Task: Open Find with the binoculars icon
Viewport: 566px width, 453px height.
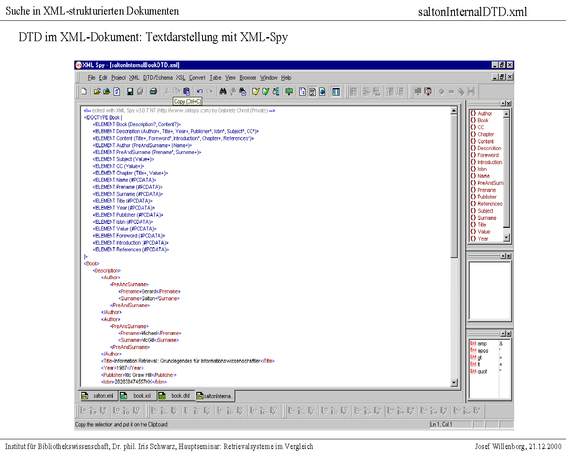Action: 223,92
